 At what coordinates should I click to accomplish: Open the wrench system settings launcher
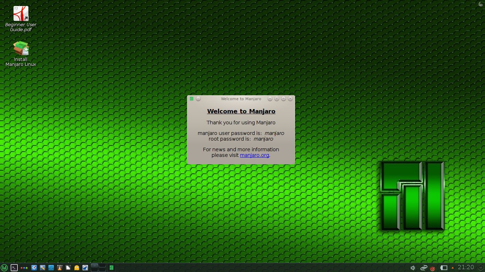click(43, 268)
